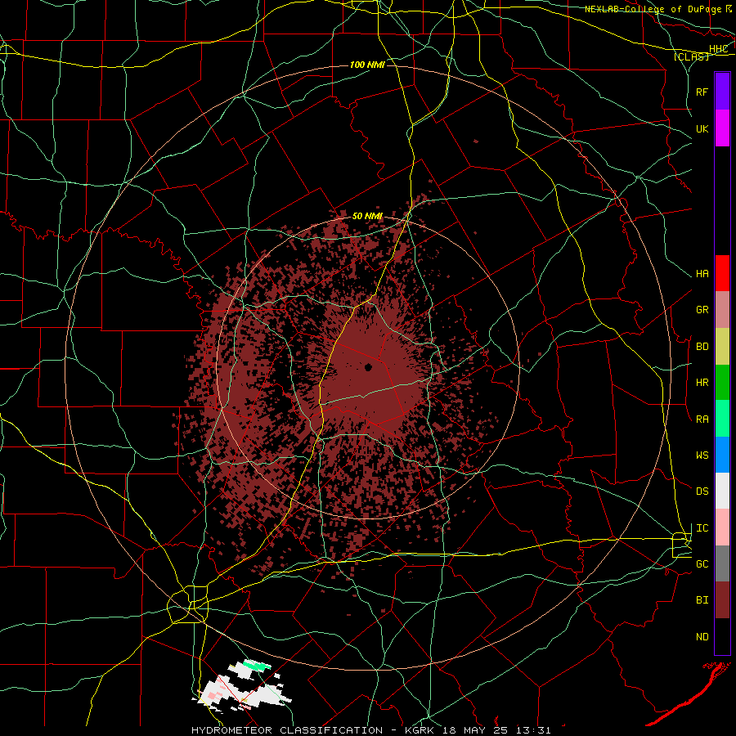
Task: Click the BI legend label
Action: point(702,600)
